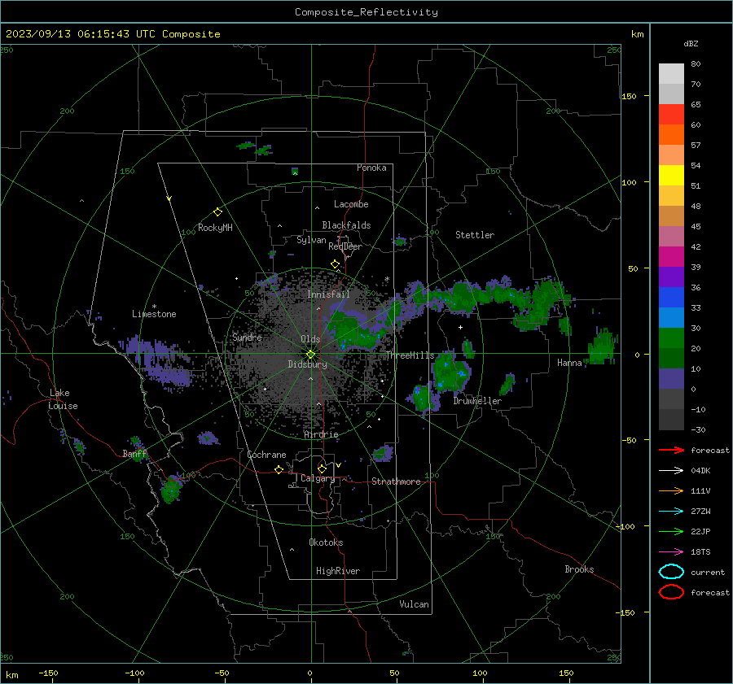Click the Drumheller city label
733x684 pixels.
coord(477,401)
